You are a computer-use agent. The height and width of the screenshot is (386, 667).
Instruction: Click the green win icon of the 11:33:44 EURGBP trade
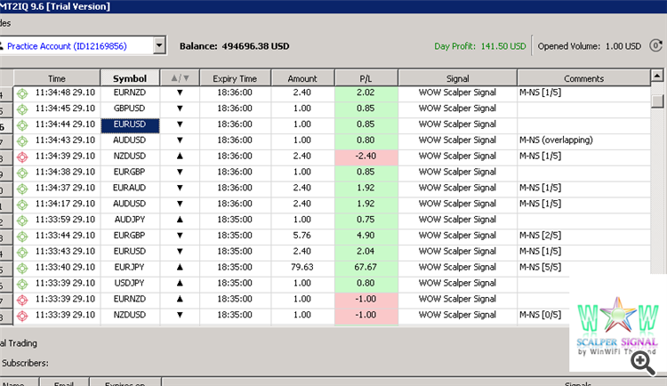[22, 237]
